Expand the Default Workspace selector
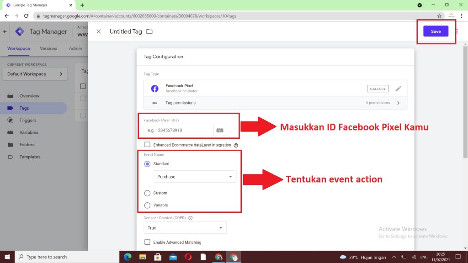The image size is (468, 263). 34,74
